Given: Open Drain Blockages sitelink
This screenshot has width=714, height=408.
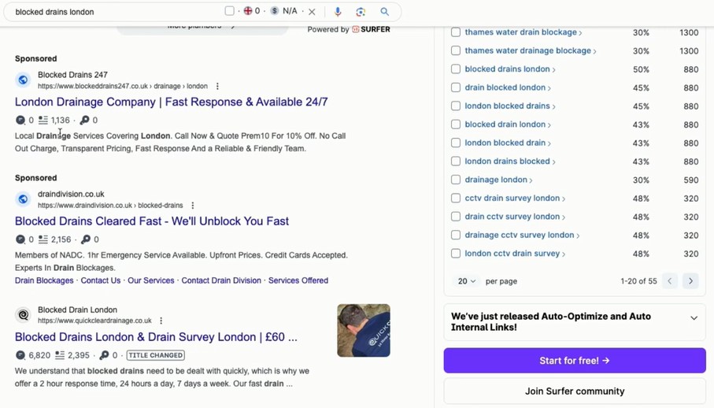Looking at the screenshot, I should click(x=44, y=280).
